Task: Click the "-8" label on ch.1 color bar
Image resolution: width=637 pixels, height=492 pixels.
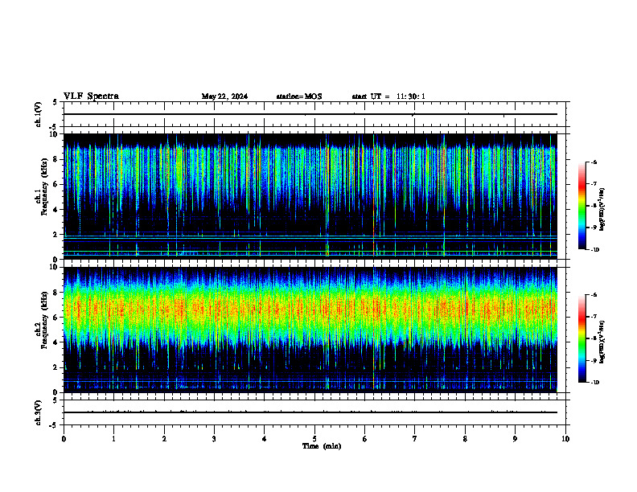Action: coord(594,206)
